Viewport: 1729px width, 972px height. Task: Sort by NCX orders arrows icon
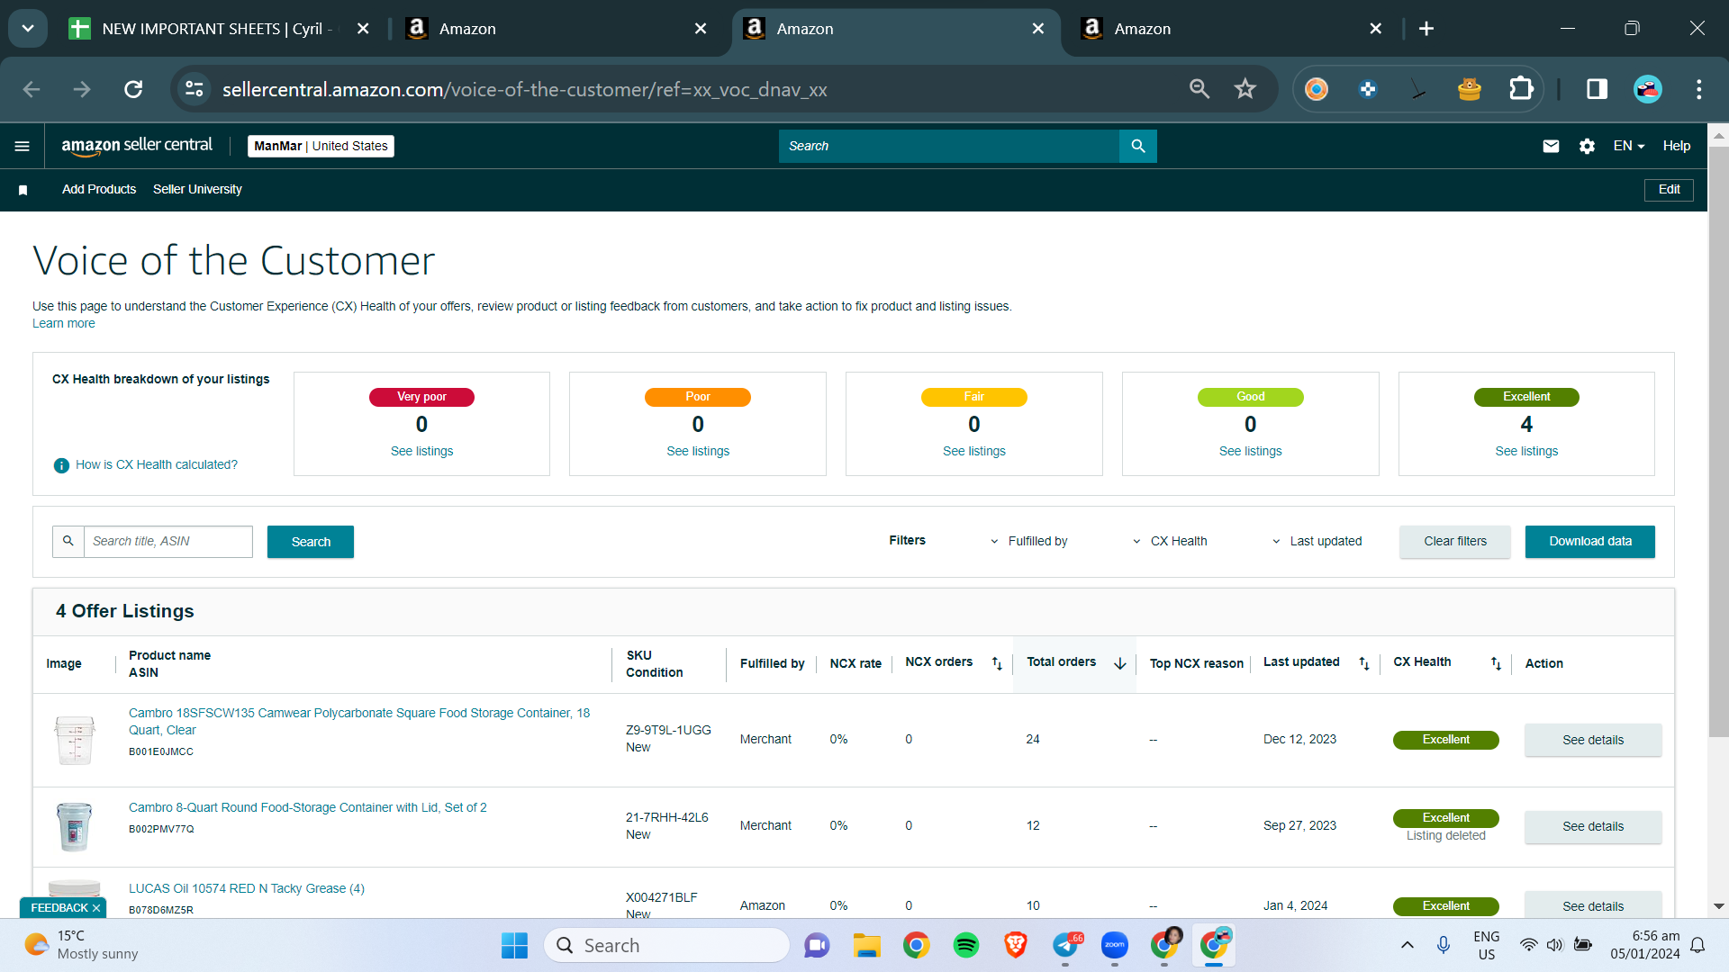coord(997,663)
